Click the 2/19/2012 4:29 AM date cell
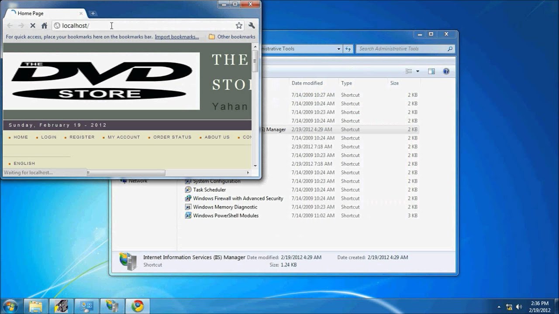Image resolution: width=559 pixels, height=314 pixels. (312, 130)
